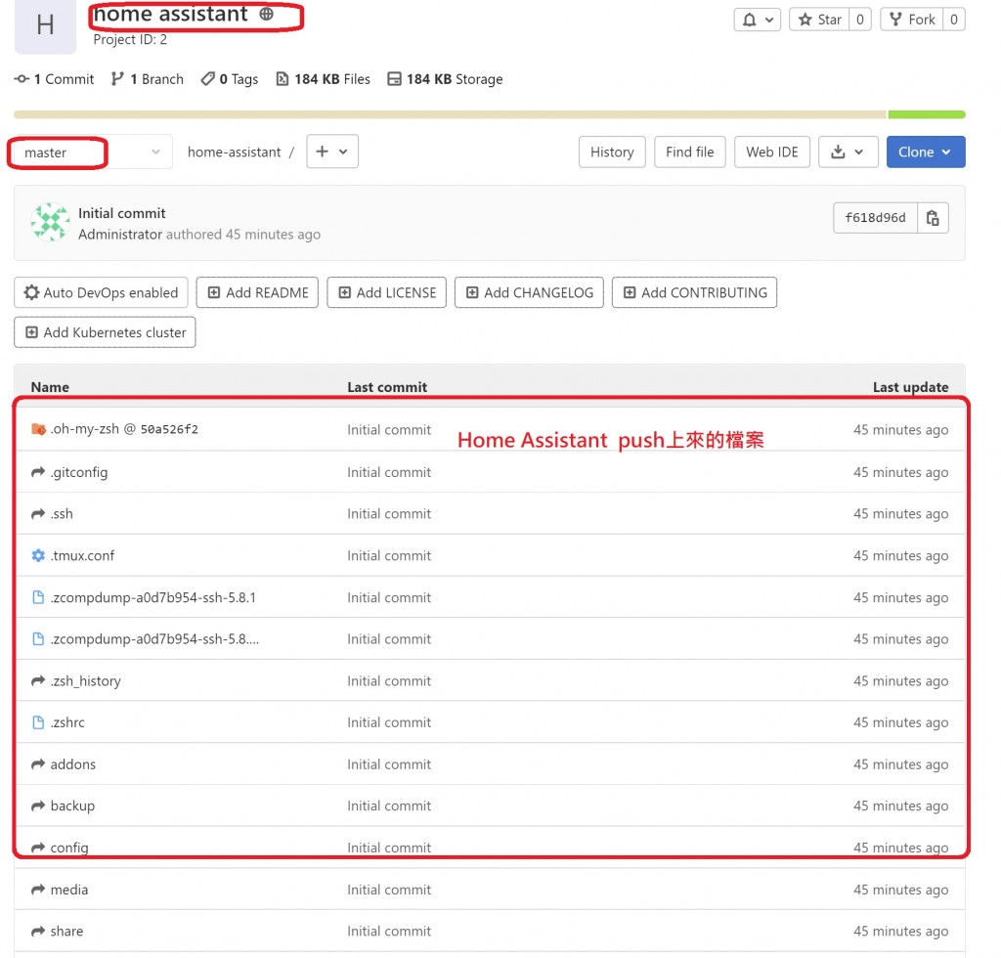Click the .oh-my-zsh submodule folder icon
Viewport: 1001px width, 958px height.
(x=38, y=429)
